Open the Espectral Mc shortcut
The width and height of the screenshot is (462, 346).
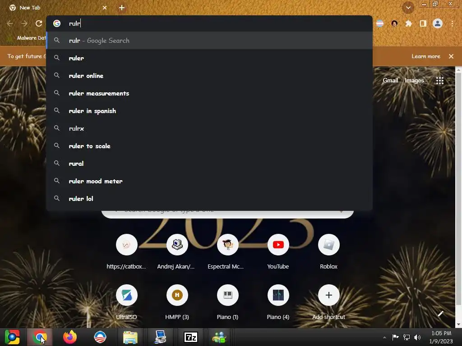coord(227,252)
